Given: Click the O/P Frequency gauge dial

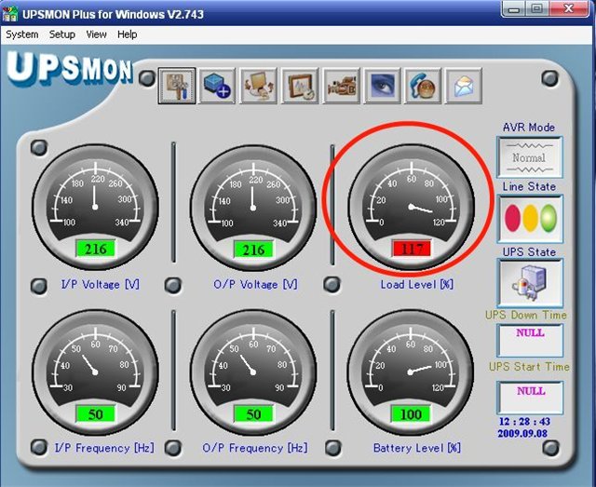Looking at the screenshot, I should coord(253,372).
